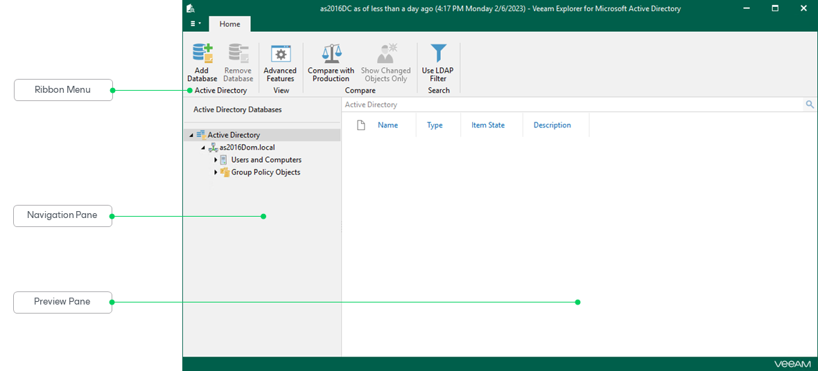
Task: Expand the Users and Computers node
Action: (216, 160)
